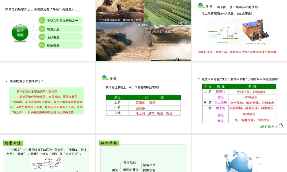Image resolution: width=287 pixels, height=172 pixels.
Task: Click the 02 number badge
Action: 42,29
